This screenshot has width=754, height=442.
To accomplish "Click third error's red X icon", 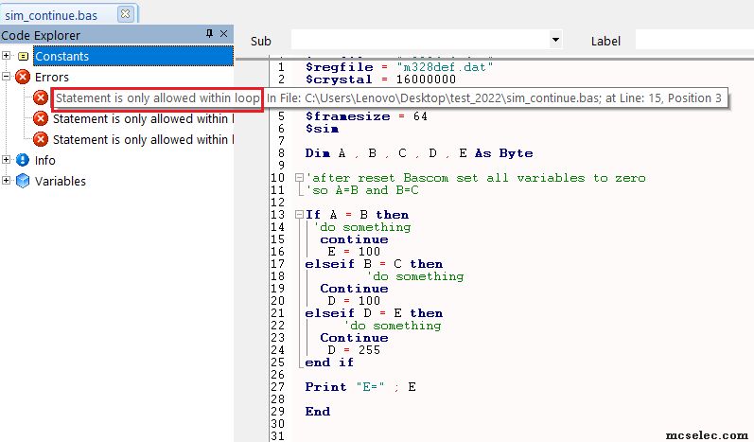I will click(41, 139).
